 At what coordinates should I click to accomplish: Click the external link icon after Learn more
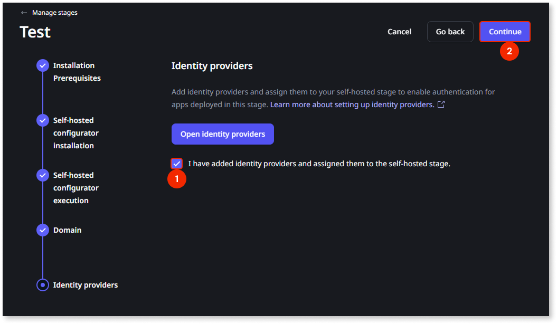pyautogui.click(x=441, y=104)
